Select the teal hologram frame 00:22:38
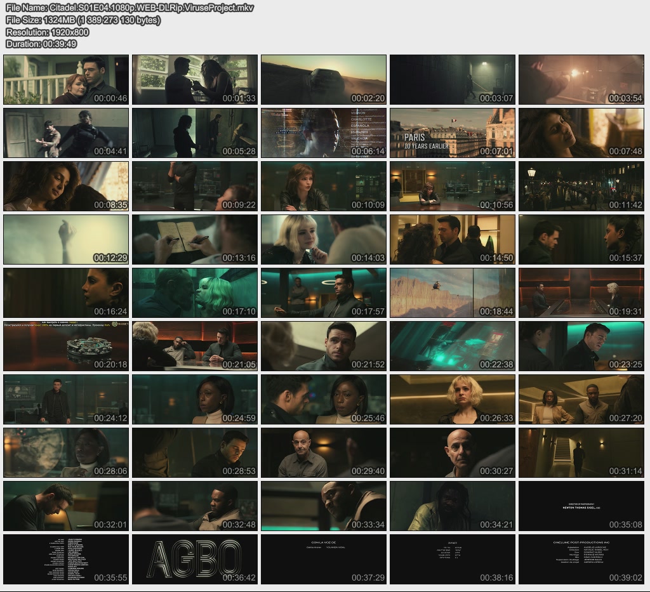The height and width of the screenshot is (592, 650). [x=453, y=346]
